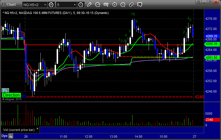Image resolution: width=221 pixels, height=140 pixels.
Task: Click the 4256.00 price axis label
Action: (211, 71)
